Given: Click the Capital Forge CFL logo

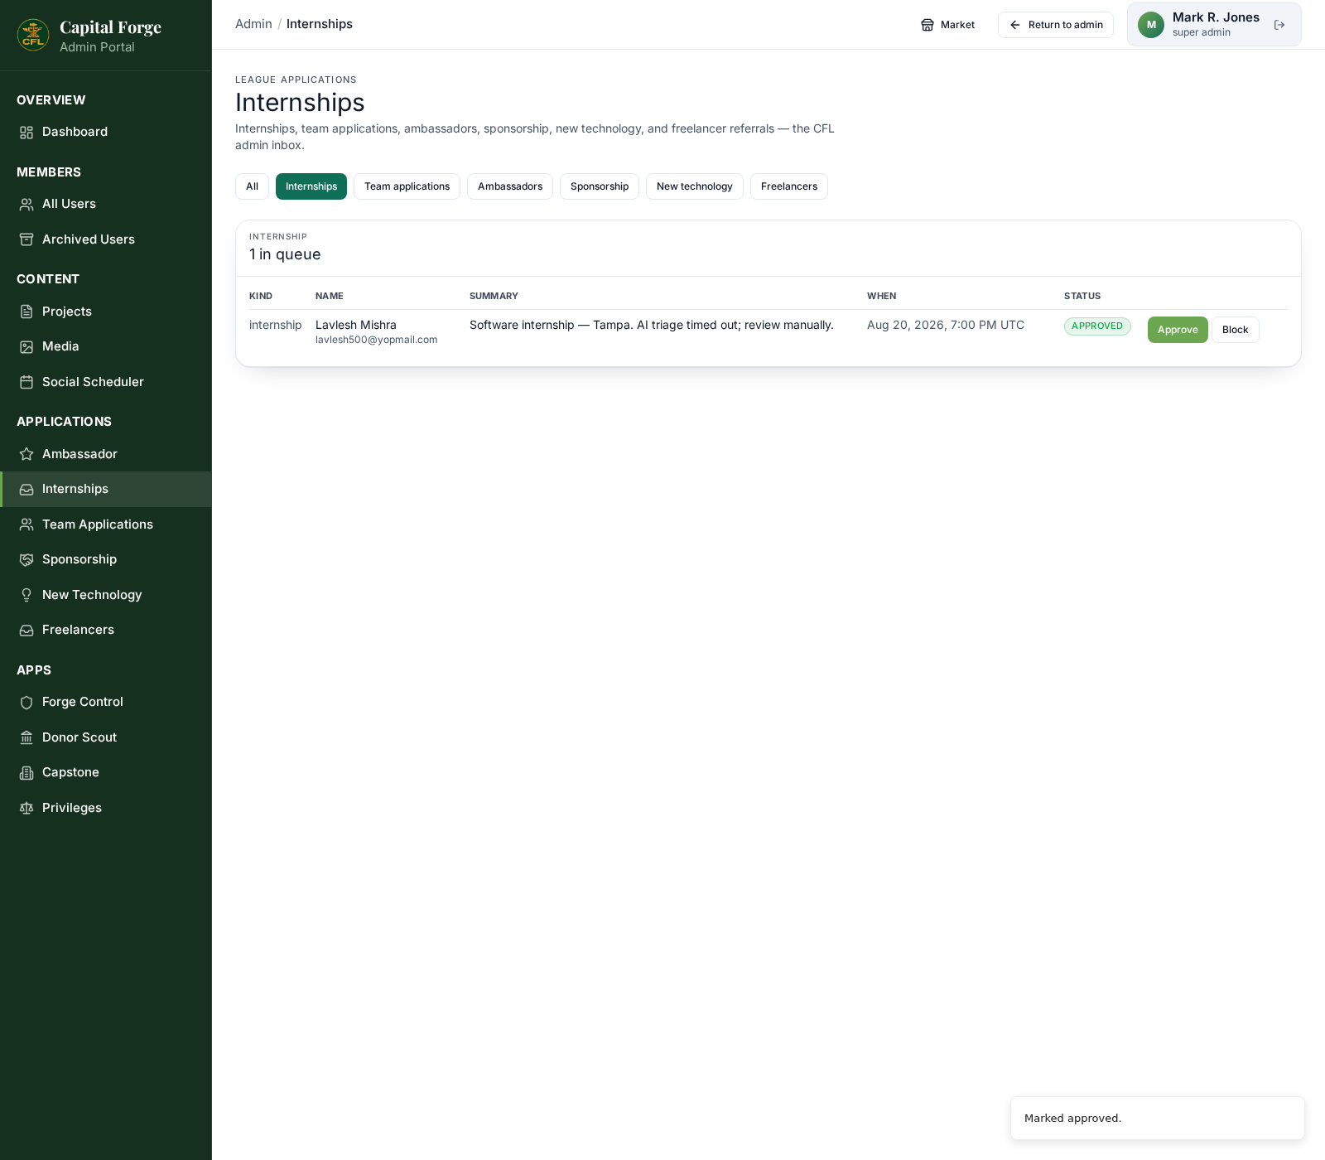Looking at the screenshot, I should [33, 35].
